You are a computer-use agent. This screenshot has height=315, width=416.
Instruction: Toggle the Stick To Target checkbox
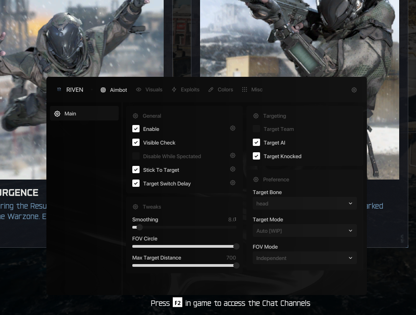tap(136, 170)
